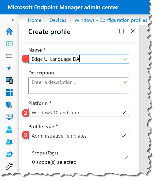The height and width of the screenshot is (181, 156).
Task: Open Troubleshooting wrench icon
Action: pos(9,166)
